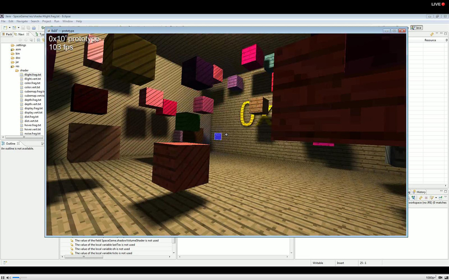The height and width of the screenshot is (280, 449).
Task: Click the warning about variable oh not used
Action: click(x=100, y=249)
